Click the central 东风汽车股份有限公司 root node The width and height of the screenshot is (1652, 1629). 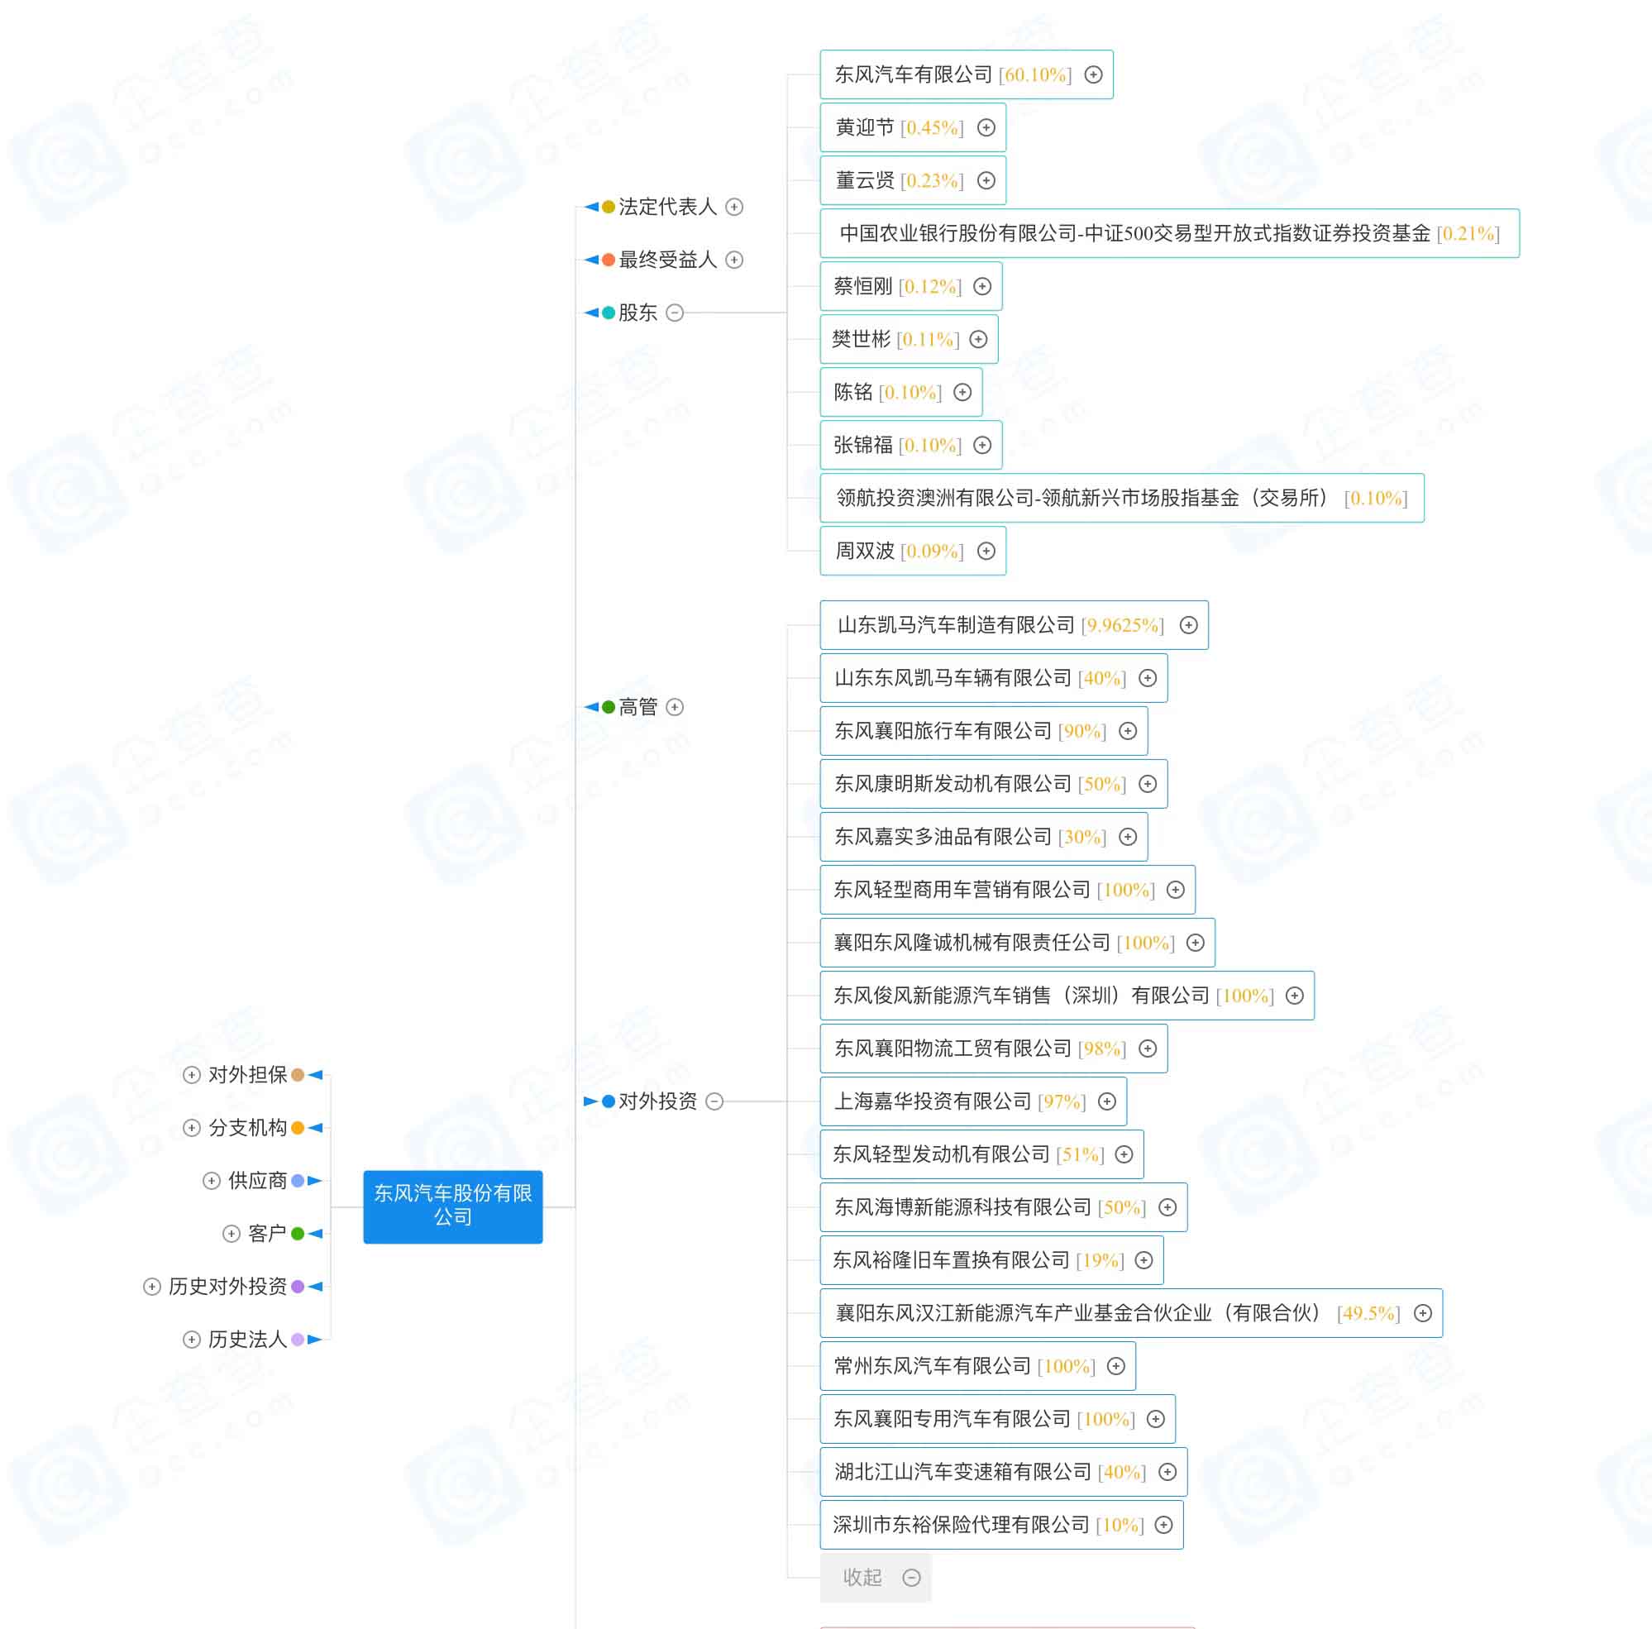pos(452,1206)
